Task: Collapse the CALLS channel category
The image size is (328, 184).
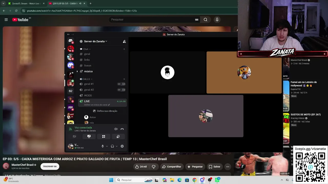Action: pos(86,79)
